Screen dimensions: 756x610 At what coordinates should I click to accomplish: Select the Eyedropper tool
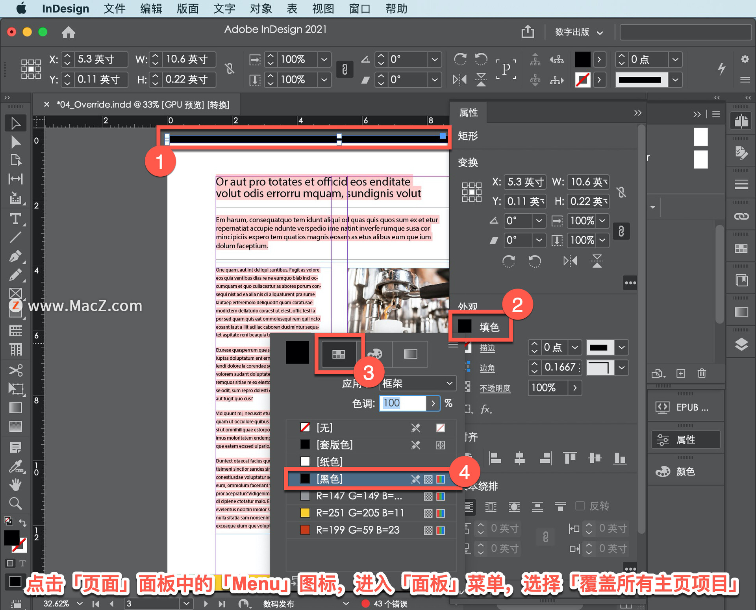coord(15,467)
